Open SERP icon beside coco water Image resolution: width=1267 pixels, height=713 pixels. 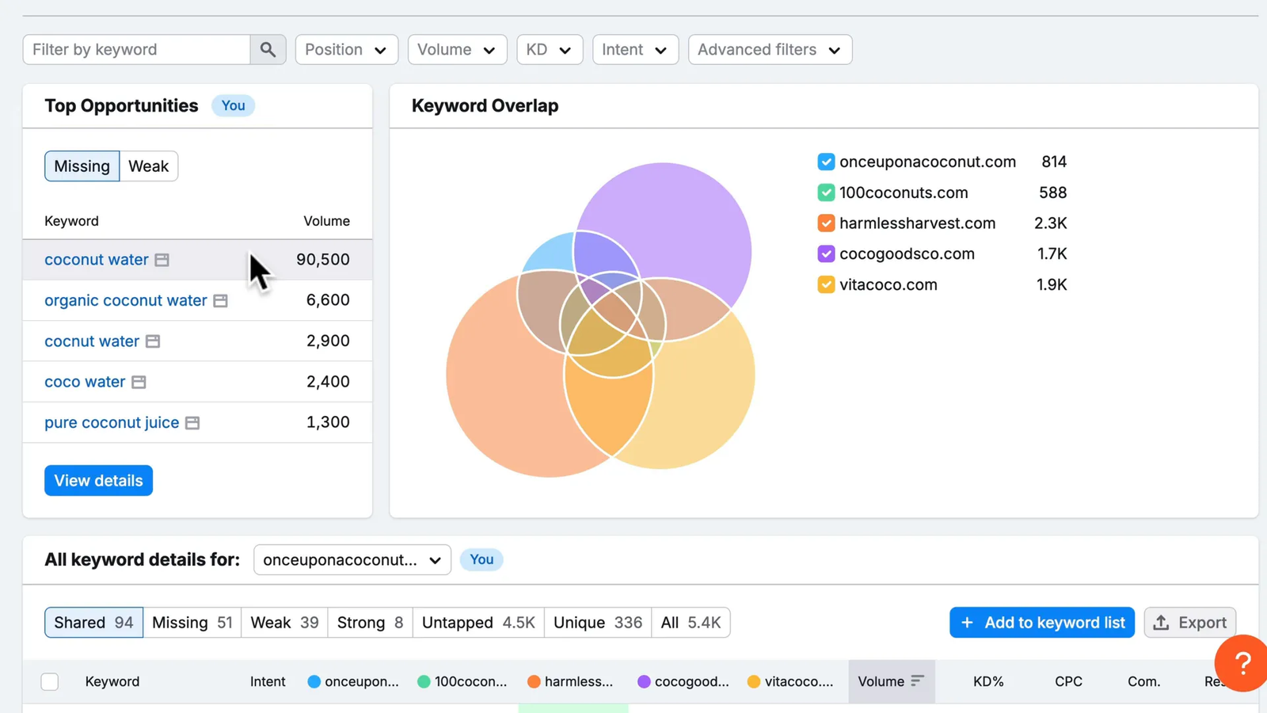[x=139, y=382]
